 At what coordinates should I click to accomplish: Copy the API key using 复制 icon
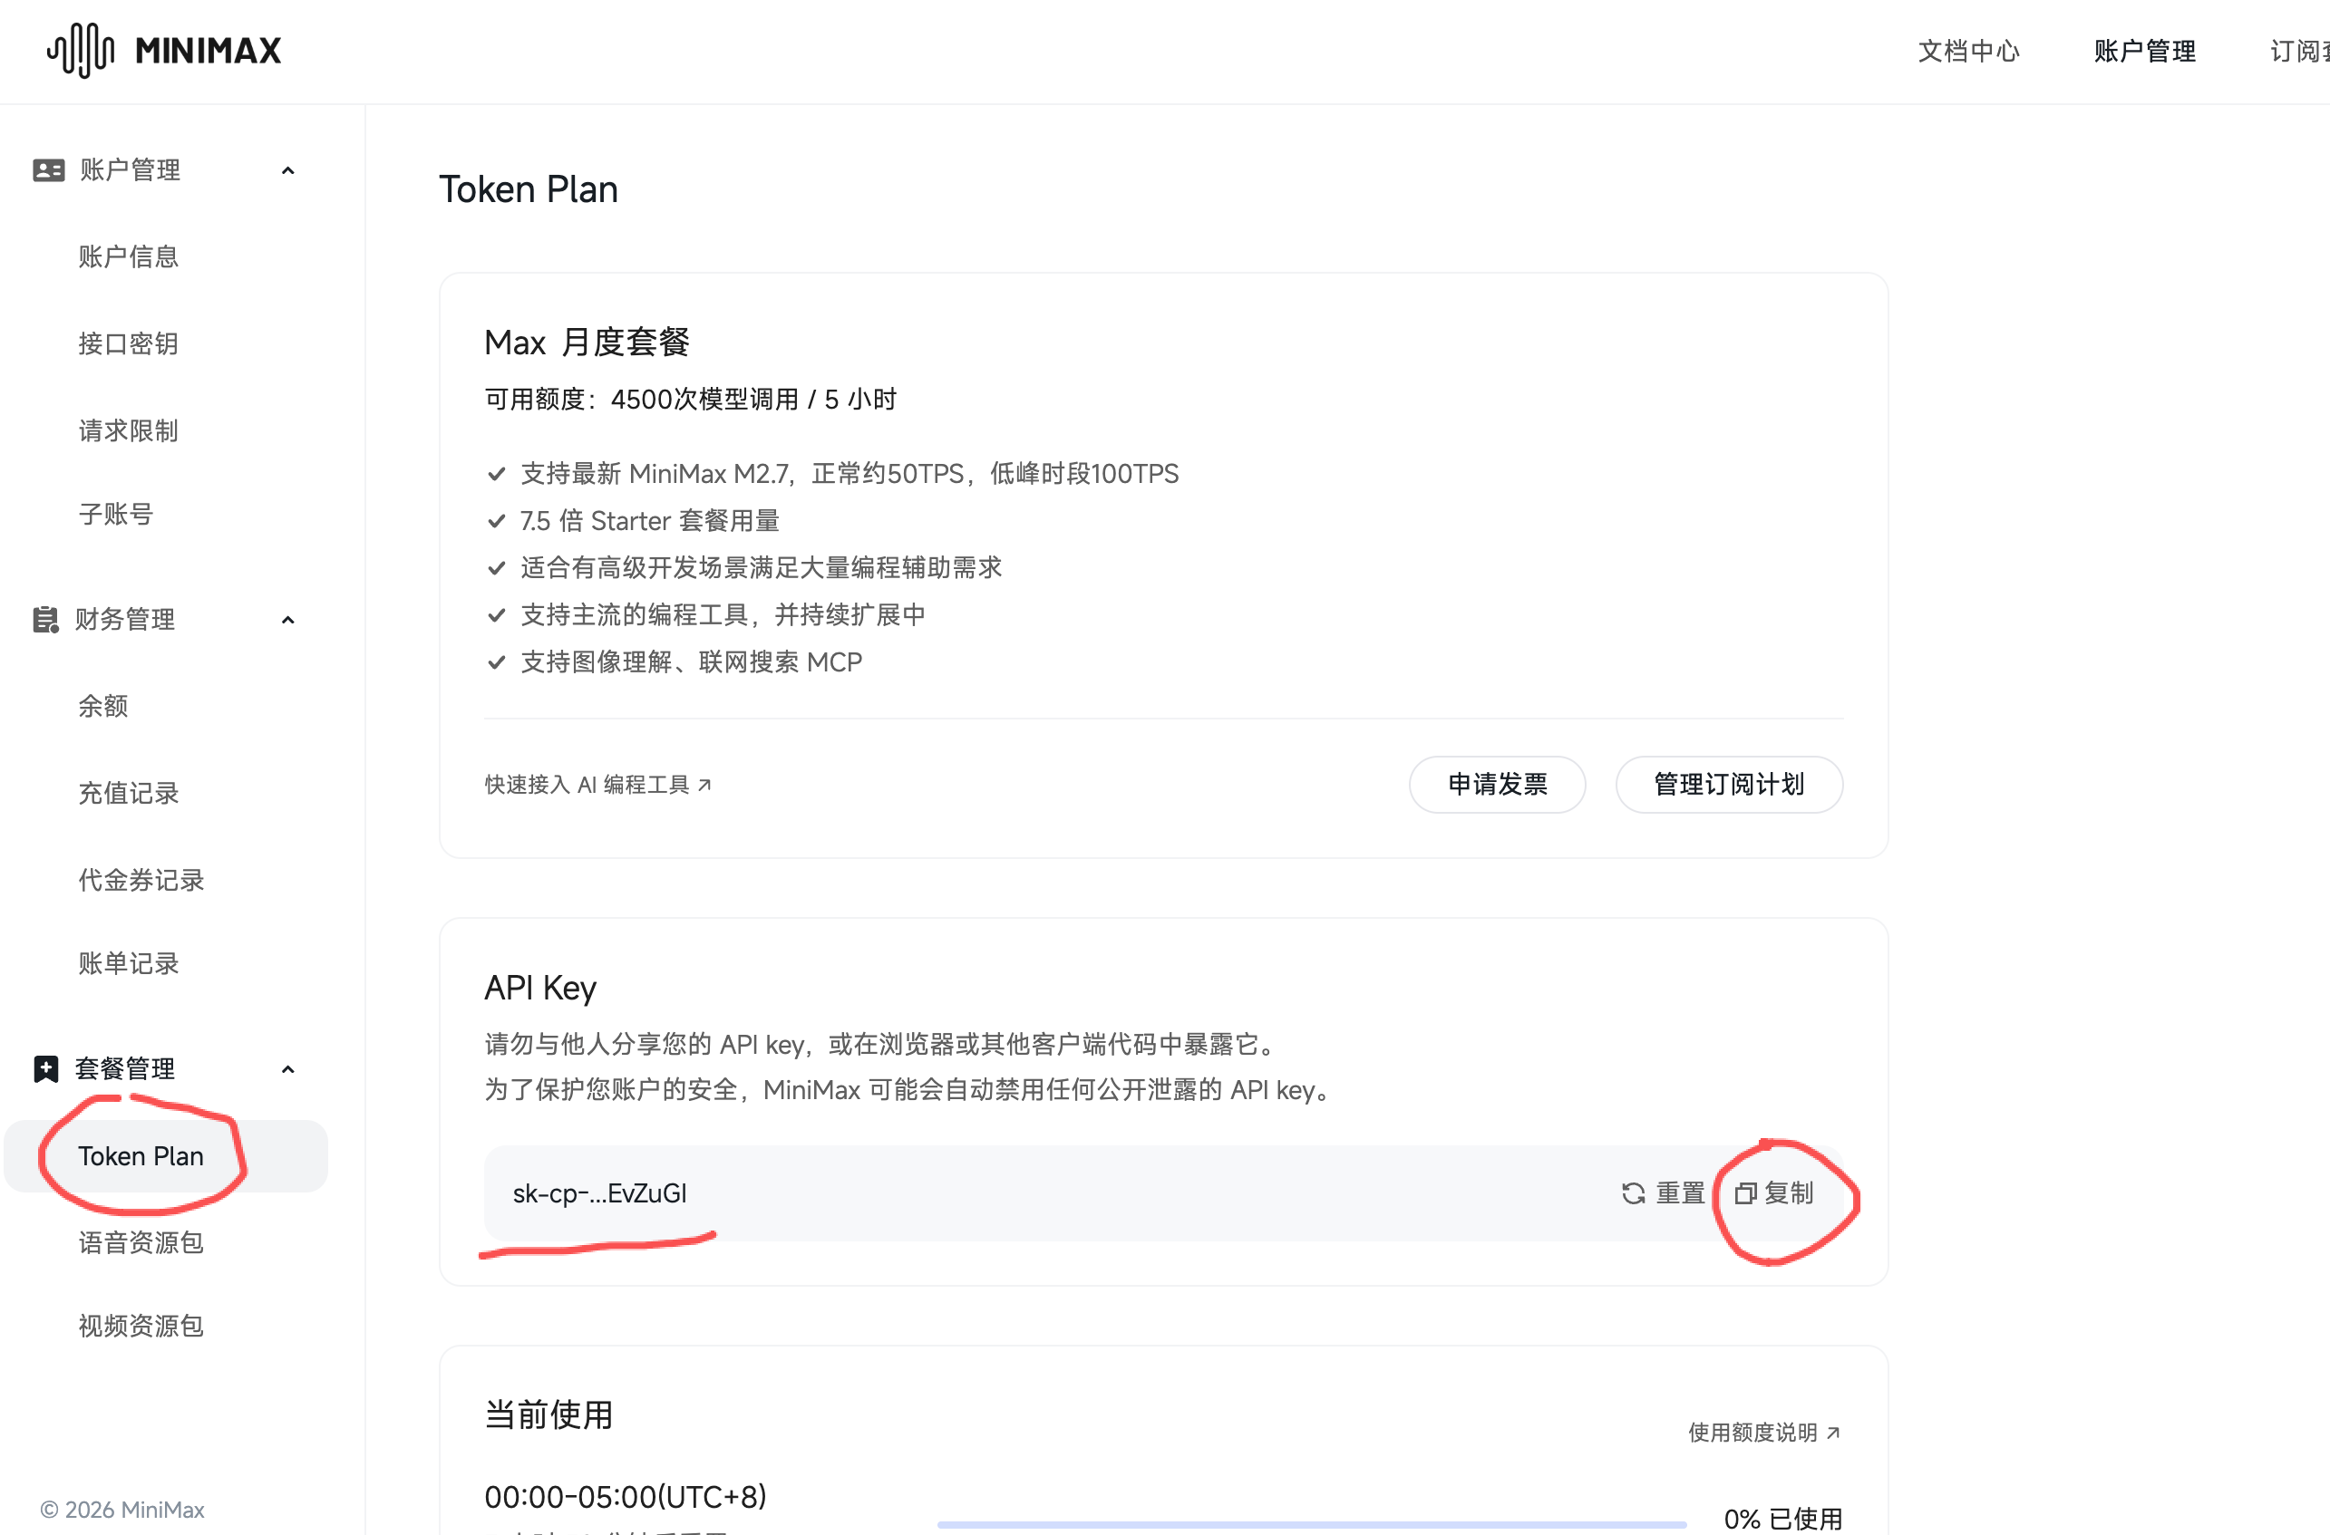tap(1746, 1193)
